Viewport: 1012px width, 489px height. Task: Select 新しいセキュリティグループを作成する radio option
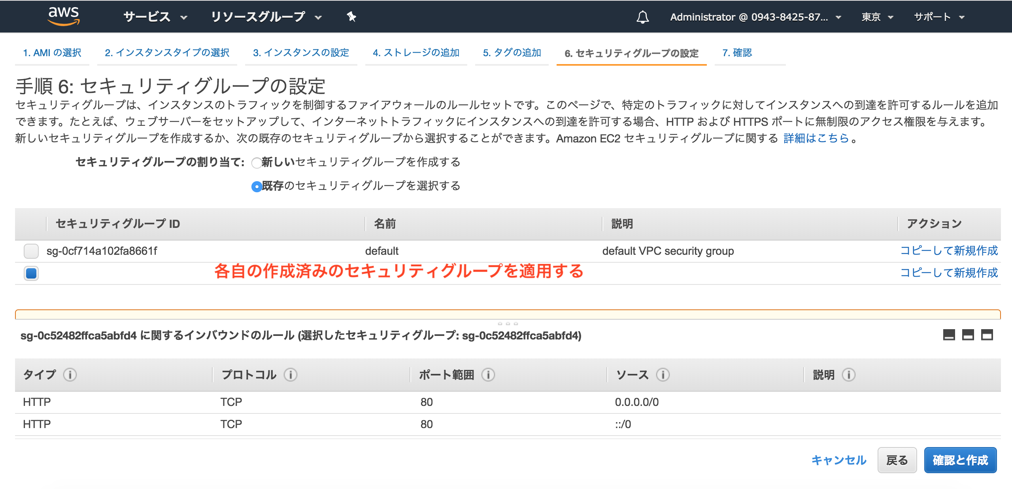coord(257,163)
